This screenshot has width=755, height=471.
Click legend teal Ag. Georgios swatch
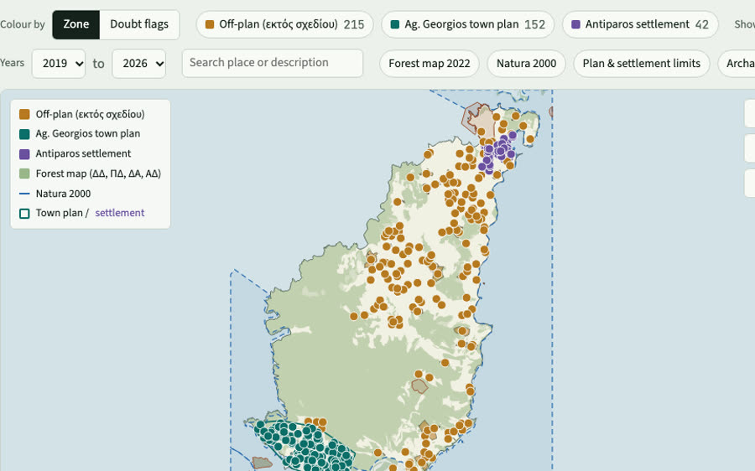click(24, 134)
